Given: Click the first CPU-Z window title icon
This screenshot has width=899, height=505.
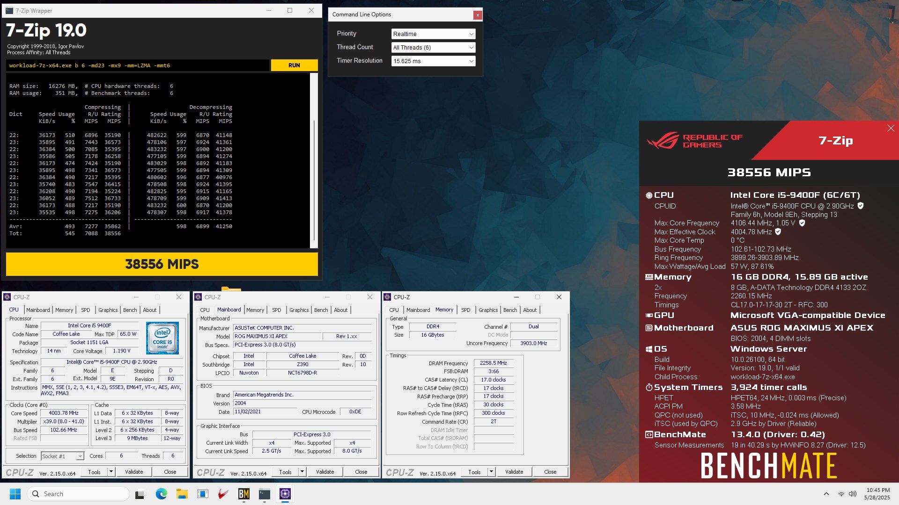Looking at the screenshot, I should tap(7, 297).
